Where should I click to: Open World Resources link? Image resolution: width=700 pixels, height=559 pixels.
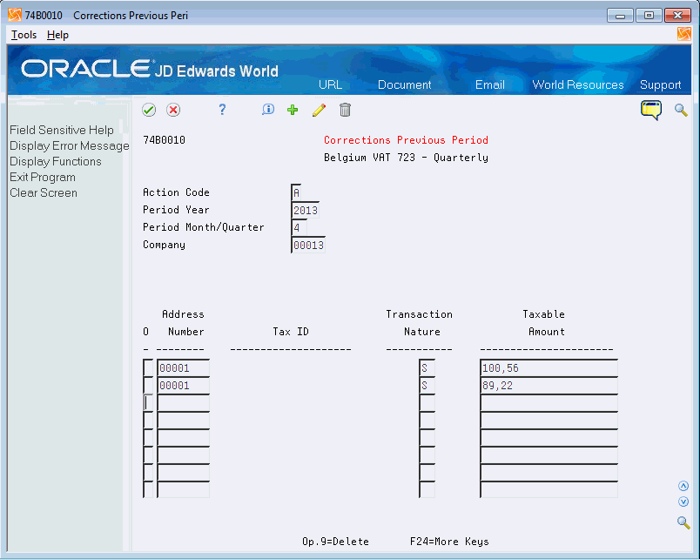coord(578,84)
